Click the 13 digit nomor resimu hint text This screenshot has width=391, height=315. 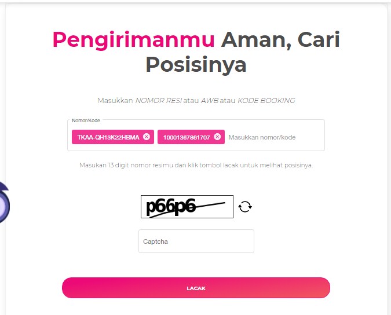[x=140, y=165]
